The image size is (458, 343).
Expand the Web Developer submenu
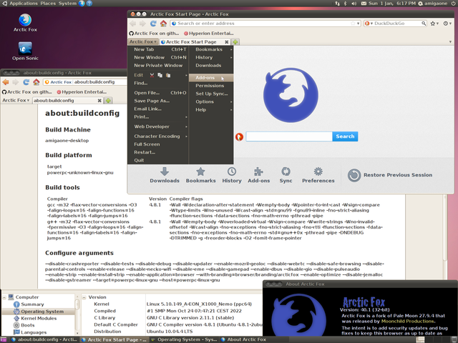[158, 126]
